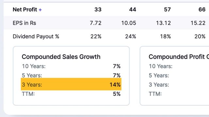Select the EPS in Rs row

point(106,23)
